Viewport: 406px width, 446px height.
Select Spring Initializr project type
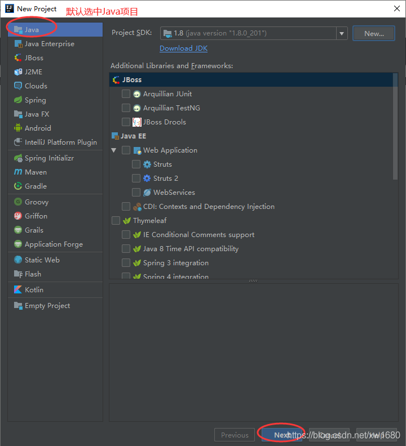point(55,158)
